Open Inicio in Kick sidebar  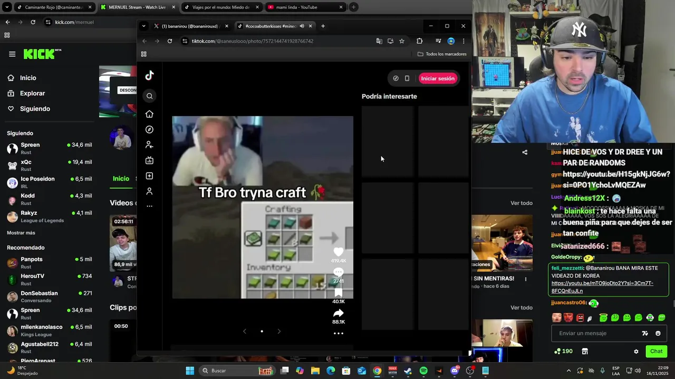coord(28,78)
